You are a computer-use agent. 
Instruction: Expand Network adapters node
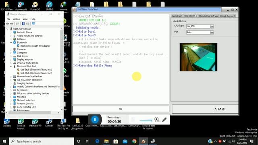(x=11, y=100)
